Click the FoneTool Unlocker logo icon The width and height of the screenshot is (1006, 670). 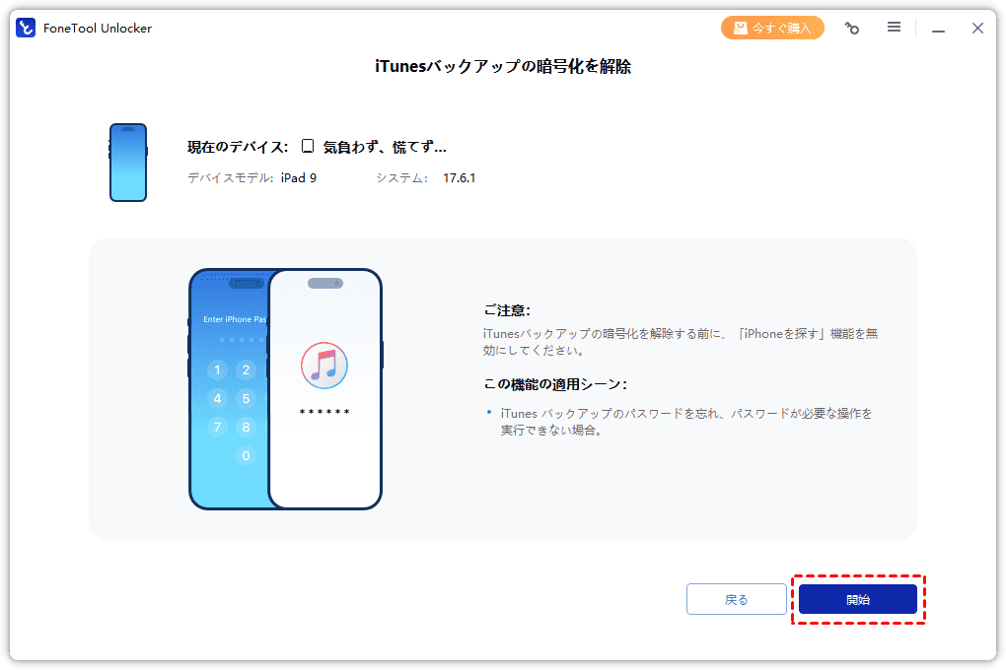(x=26, y=29)
